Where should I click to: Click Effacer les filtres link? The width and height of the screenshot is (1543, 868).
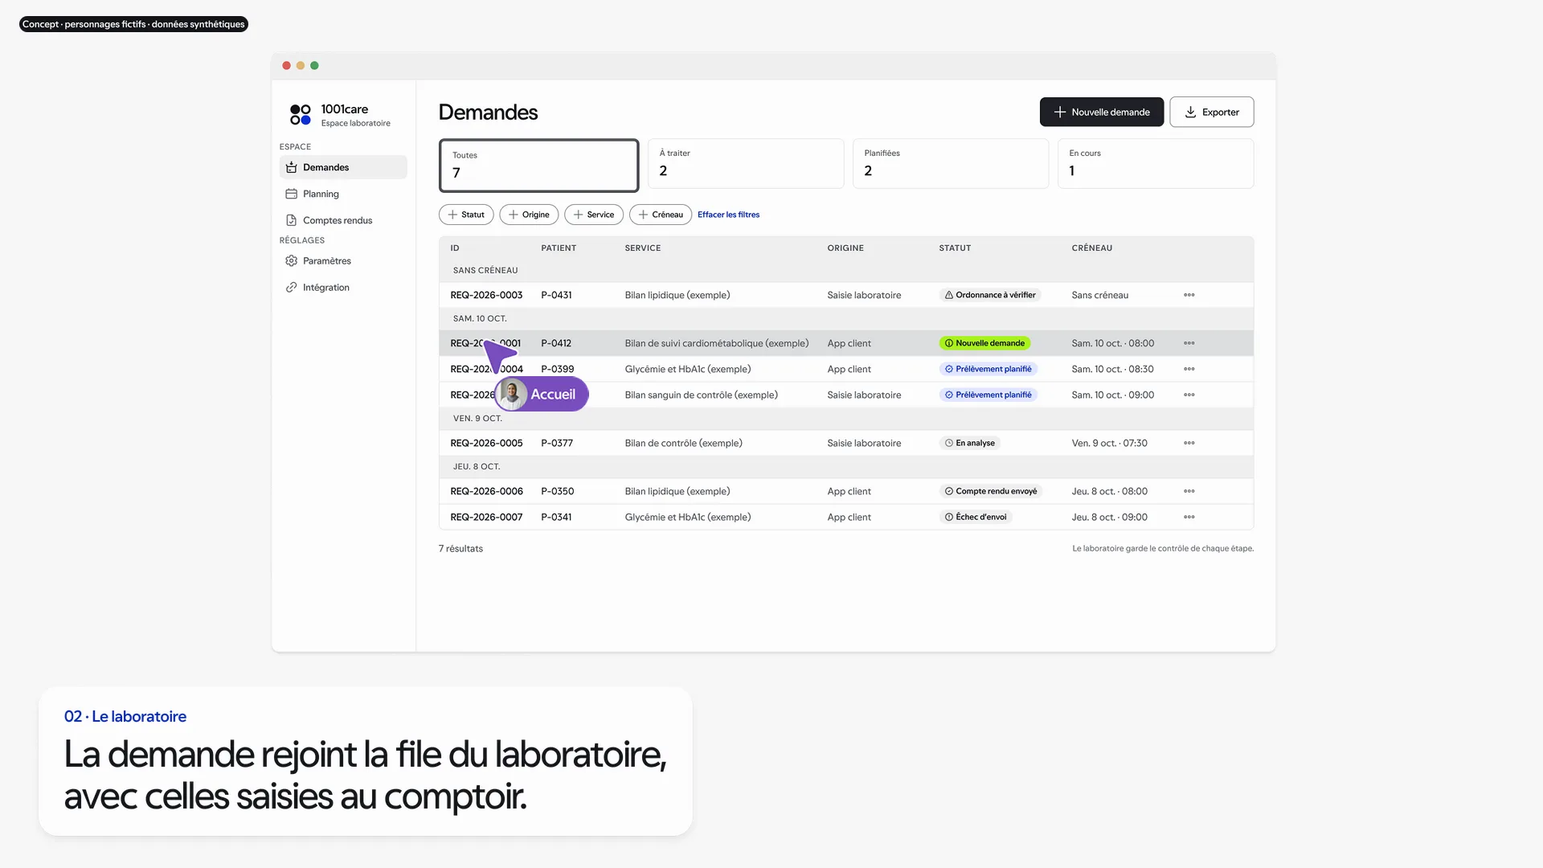pos(728,215)
